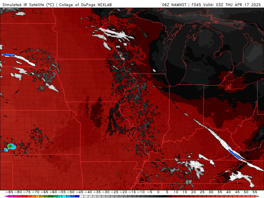Click the -40 colorbar label
This screenshot has height=198, width=264.
[88, 192]
